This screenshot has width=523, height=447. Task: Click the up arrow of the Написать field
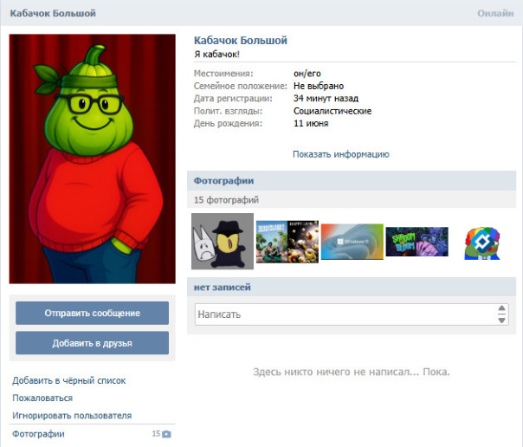501,308
